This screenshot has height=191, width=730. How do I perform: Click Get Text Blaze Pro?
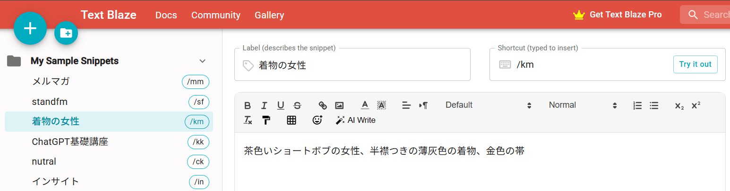[x=626, y=15]
